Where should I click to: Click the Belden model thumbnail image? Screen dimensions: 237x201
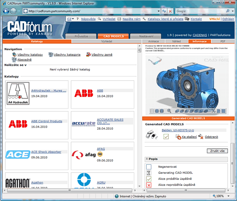point(152,135)
